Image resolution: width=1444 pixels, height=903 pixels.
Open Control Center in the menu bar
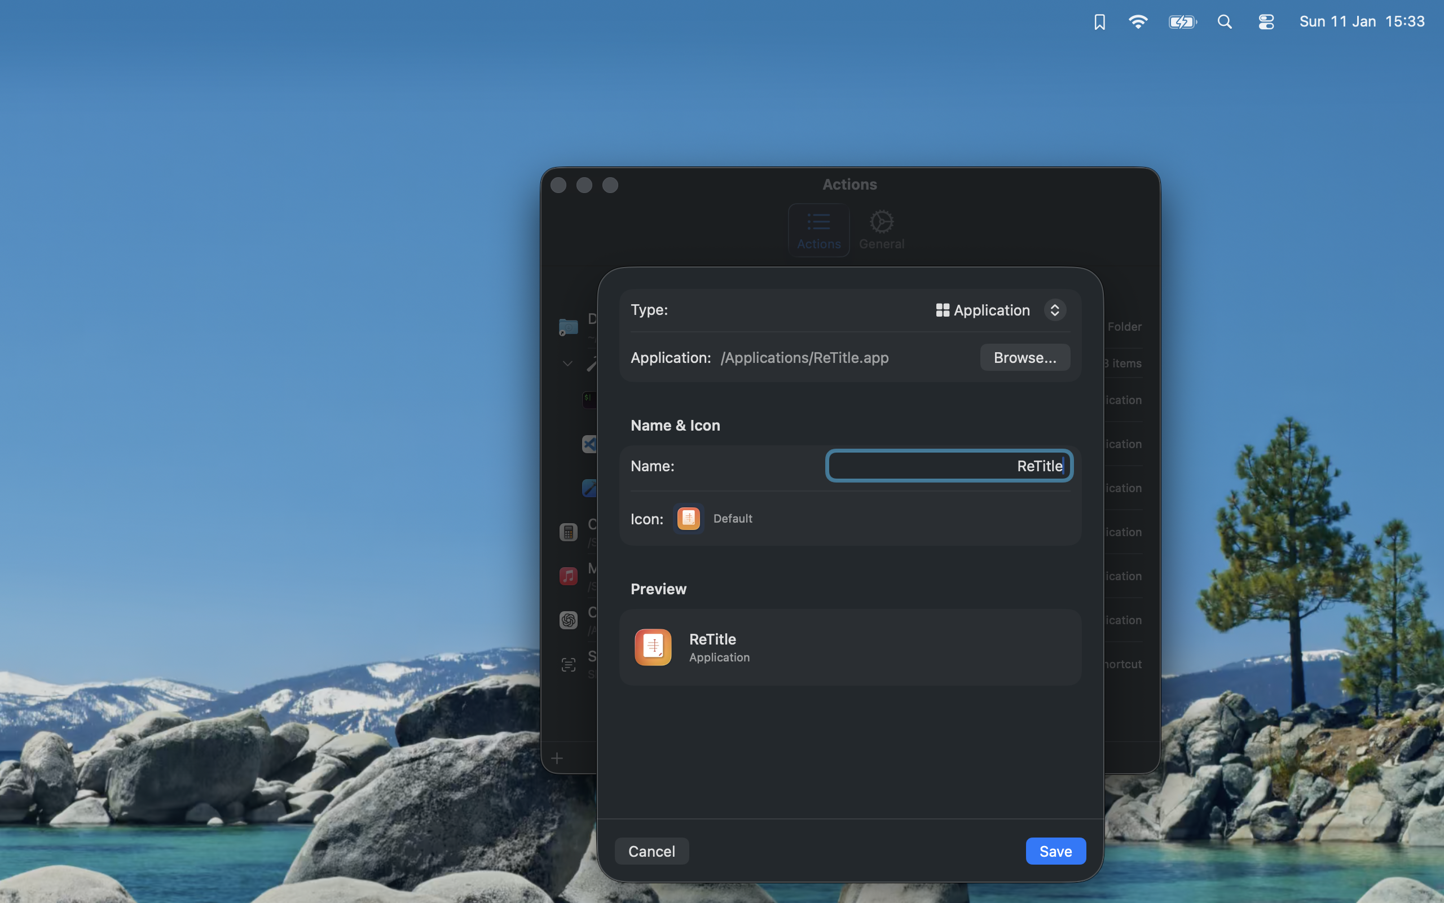(x=1266, y=21)
